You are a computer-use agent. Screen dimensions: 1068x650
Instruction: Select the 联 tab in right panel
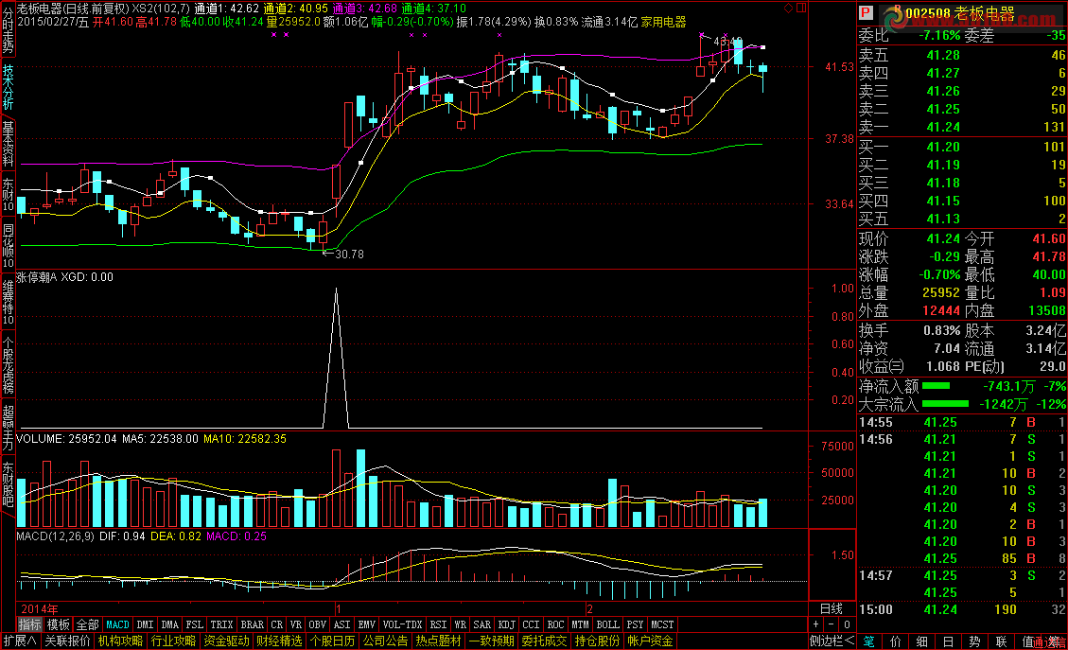tap(1001, 641)
